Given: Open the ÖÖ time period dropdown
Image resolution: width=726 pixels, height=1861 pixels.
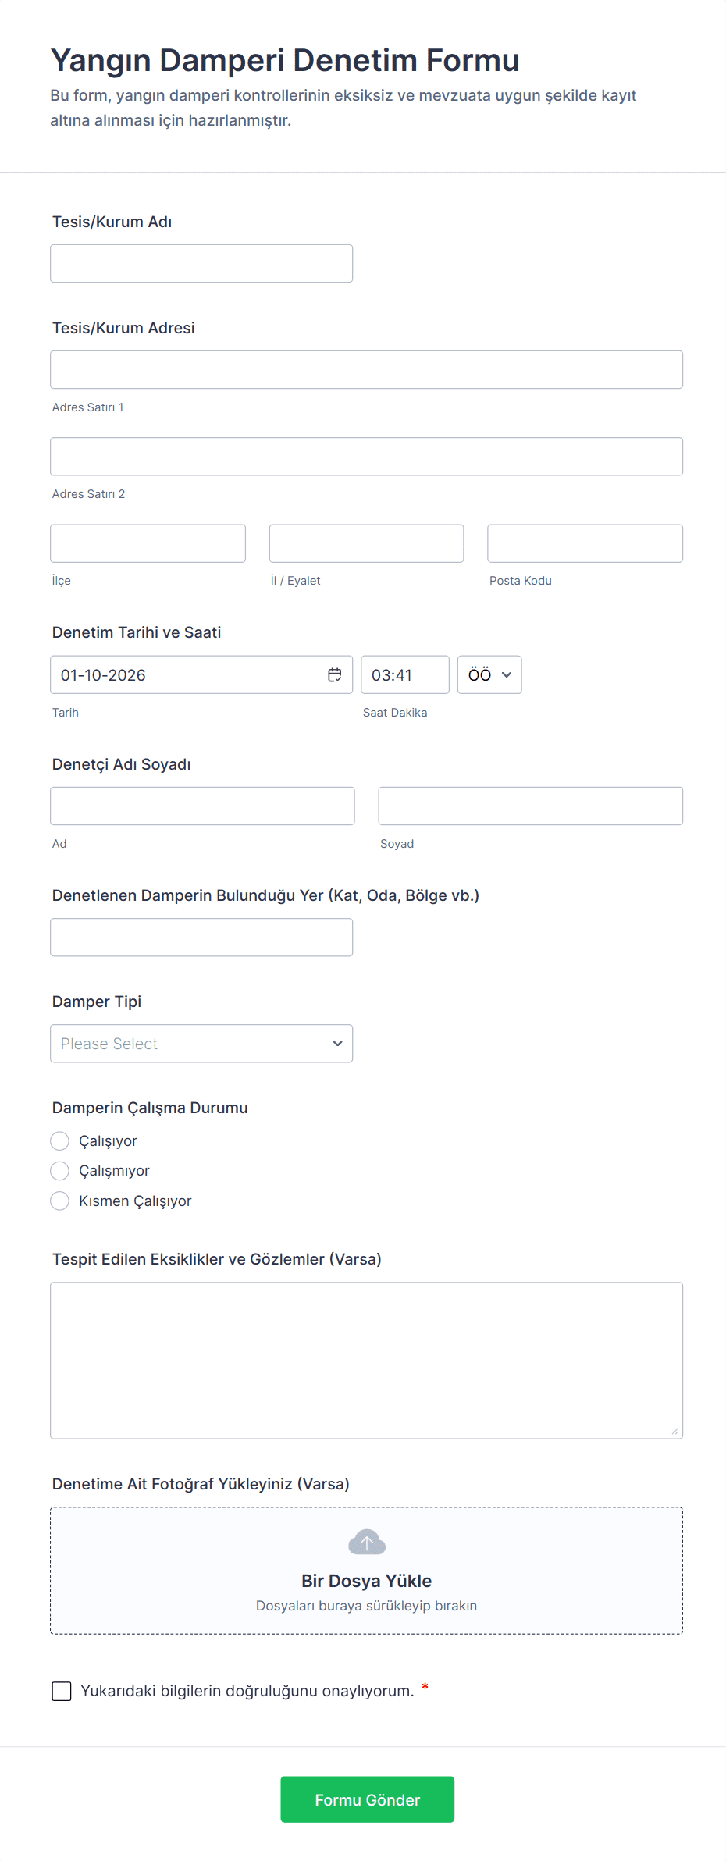Looking at the screenshot, I should click(489, 674).
